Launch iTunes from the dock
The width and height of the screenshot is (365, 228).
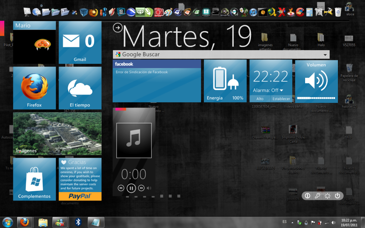pyautogui.click(x=253, y=12)
